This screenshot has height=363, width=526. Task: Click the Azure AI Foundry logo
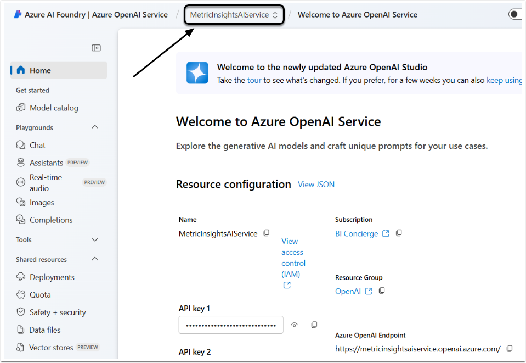[x=18, y=15]
